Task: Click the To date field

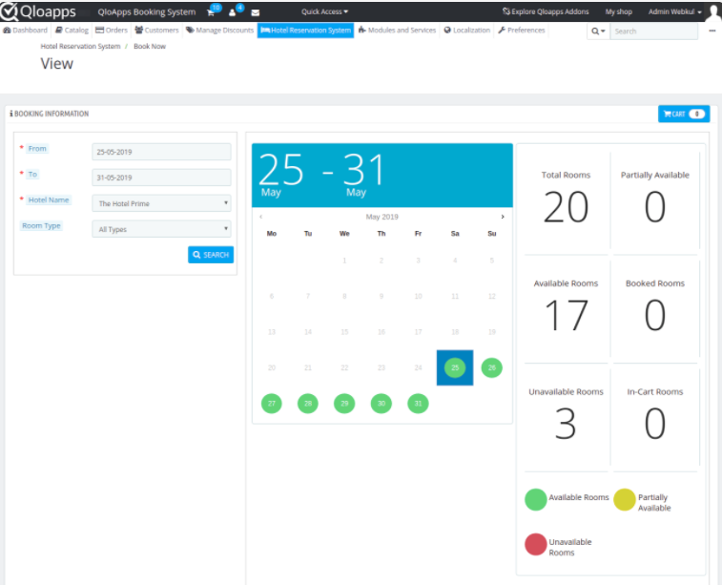Action: coord(161,178)
